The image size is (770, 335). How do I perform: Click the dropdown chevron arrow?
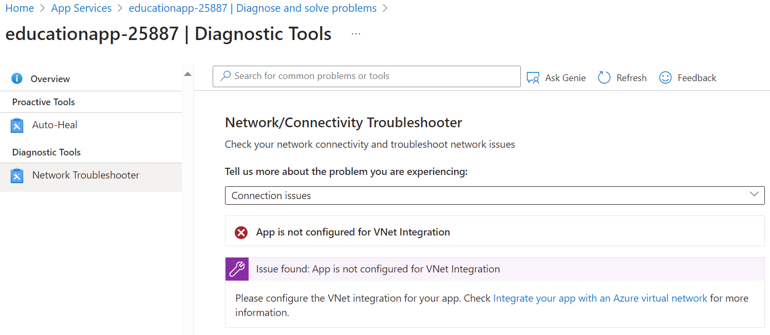pyautogui.click(x=754, y=194)
